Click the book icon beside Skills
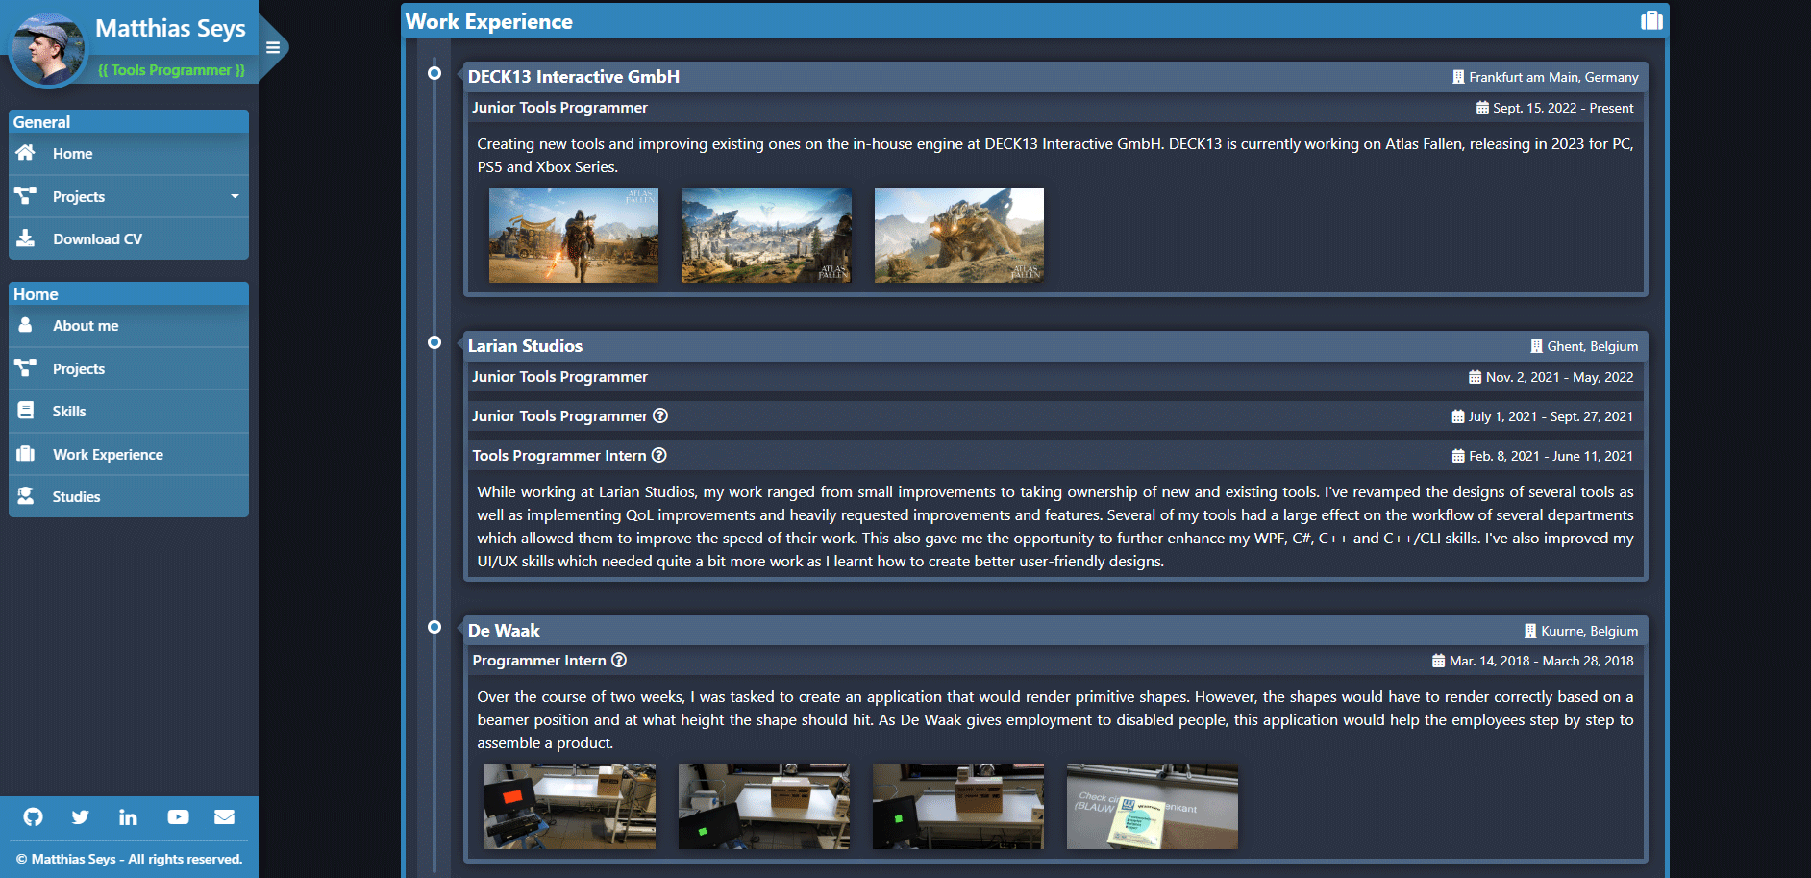 [26, 411]
